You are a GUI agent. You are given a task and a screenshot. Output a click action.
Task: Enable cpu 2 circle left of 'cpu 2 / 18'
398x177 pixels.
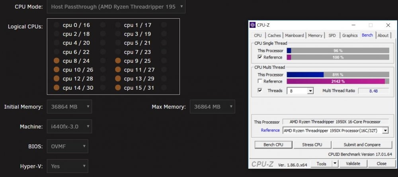coord(57,34)
